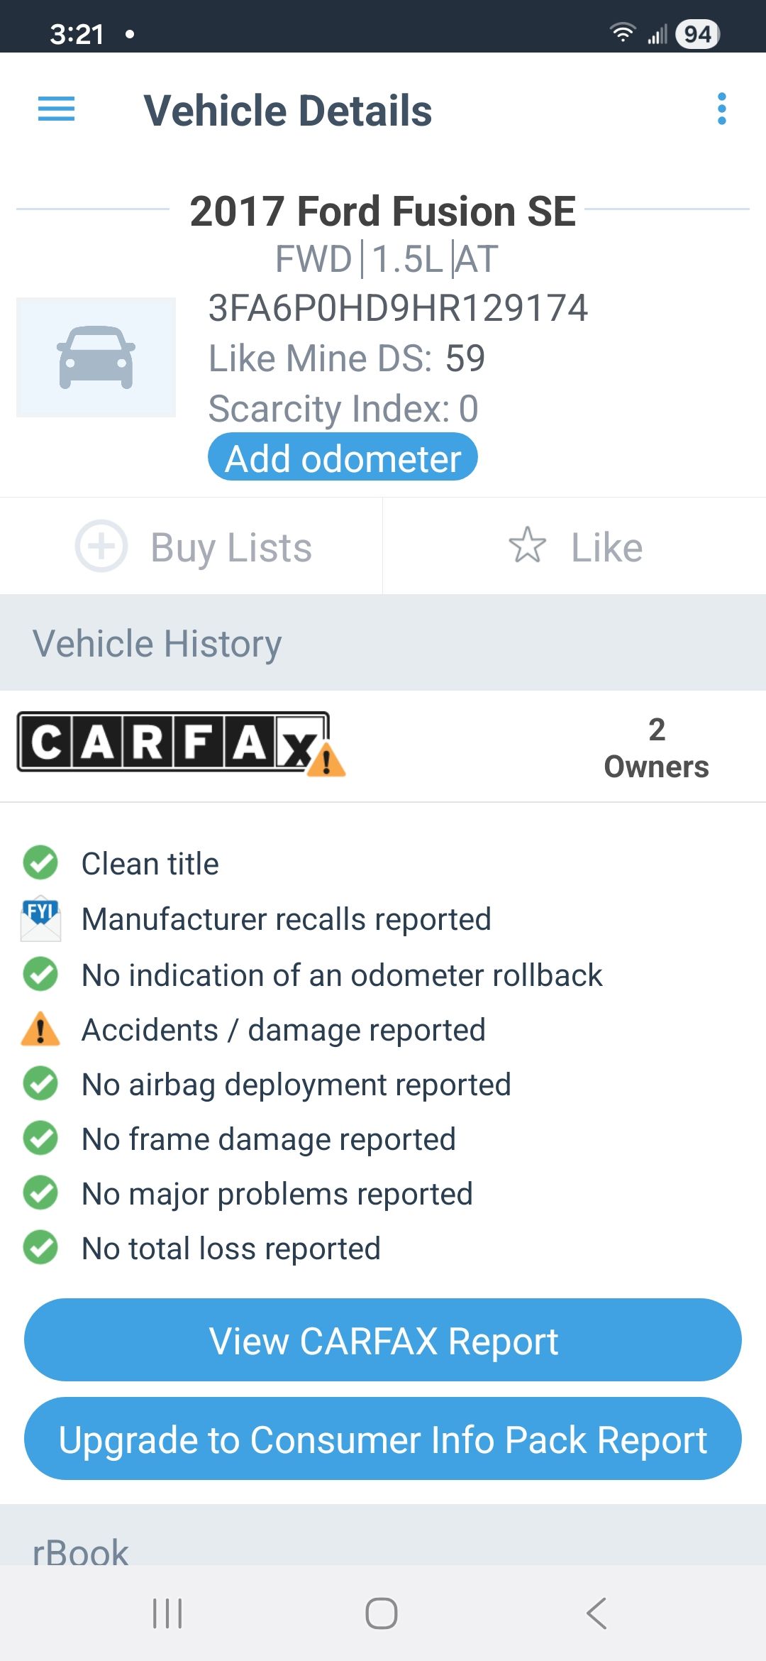
Task: Tap the vehicle placeholder car thumbnail
Action: click(96, 357)
